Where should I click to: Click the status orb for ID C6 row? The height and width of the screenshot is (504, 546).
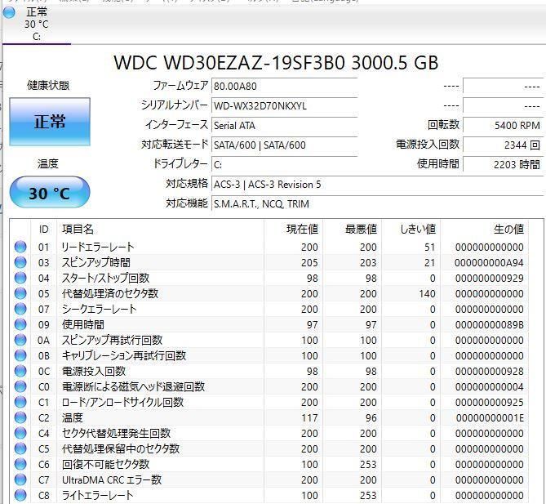point(20,464)
